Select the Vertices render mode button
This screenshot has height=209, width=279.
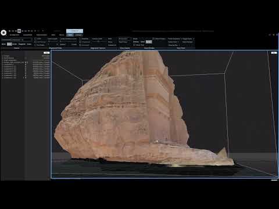[x=136, y=42]
